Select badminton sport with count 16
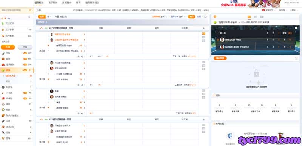Image resolution: width=302 pixels, height=146 pixels. (17, 93)
